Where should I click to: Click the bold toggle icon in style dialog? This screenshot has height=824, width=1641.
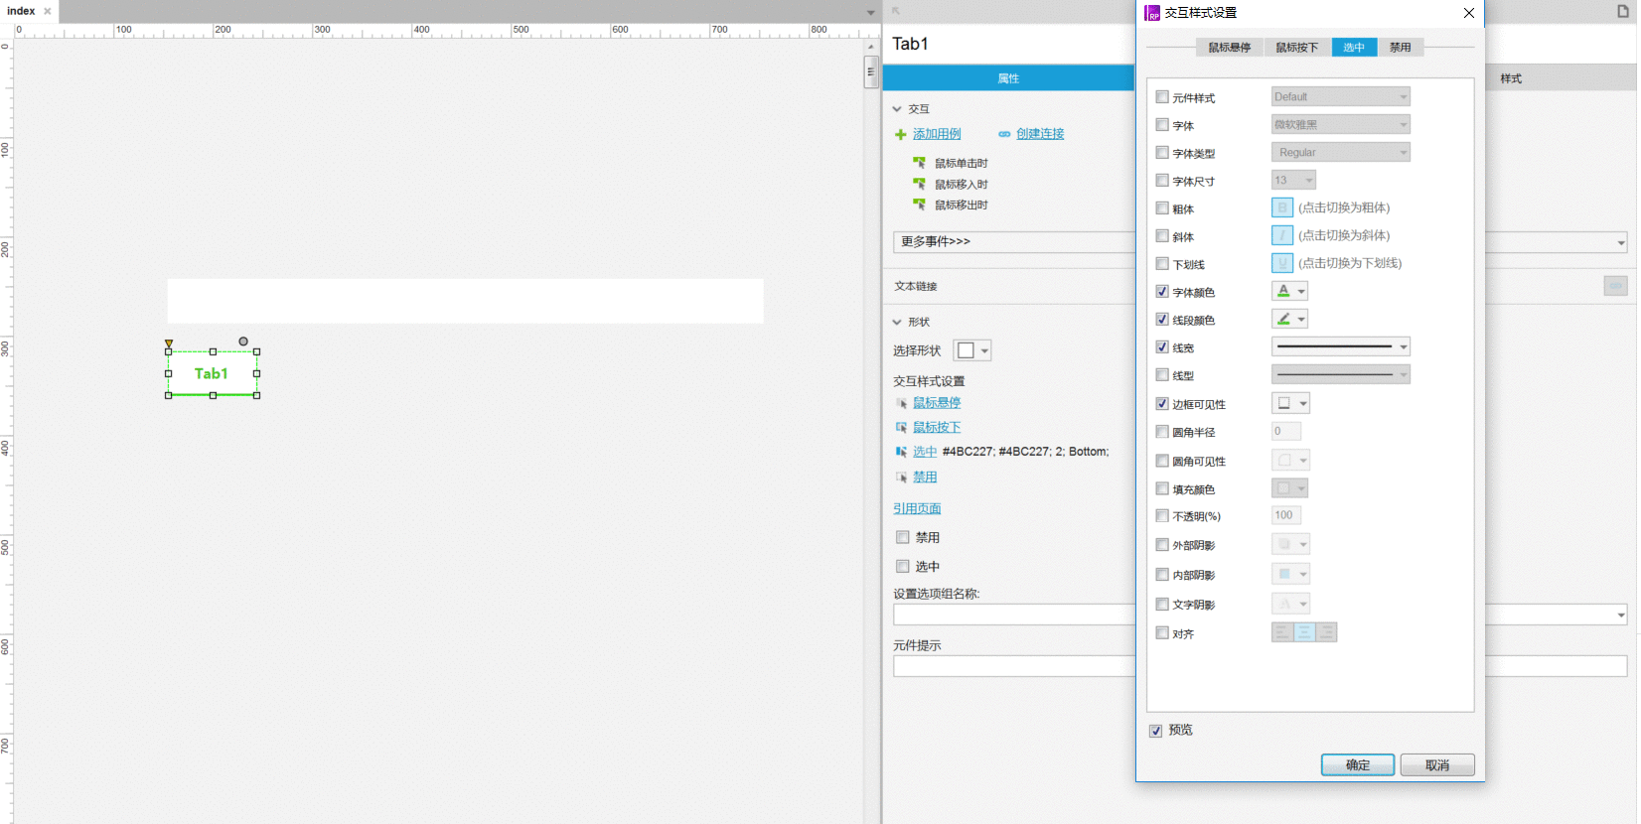pyautogui.click(x=1281, y=207)
